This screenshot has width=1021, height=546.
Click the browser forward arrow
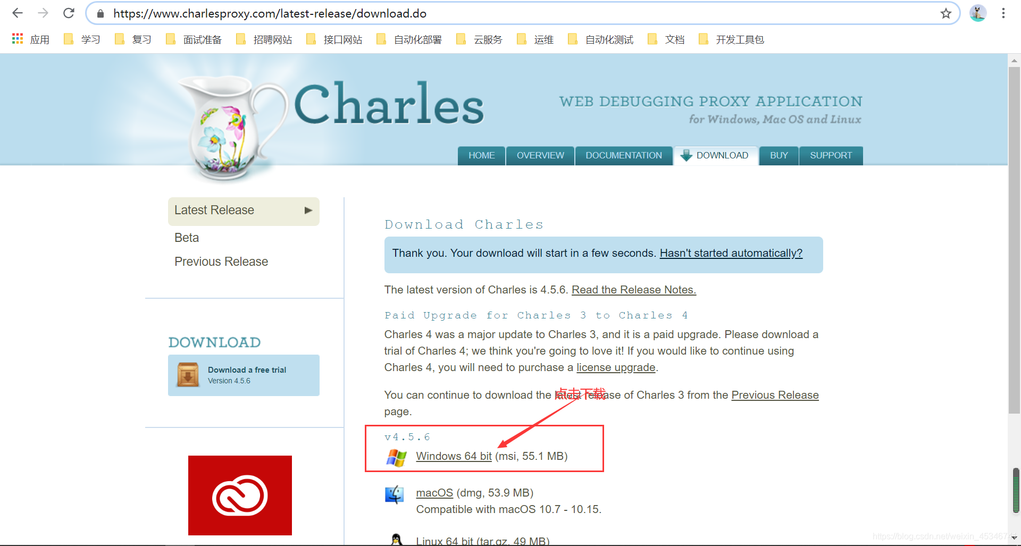point(43,13)
